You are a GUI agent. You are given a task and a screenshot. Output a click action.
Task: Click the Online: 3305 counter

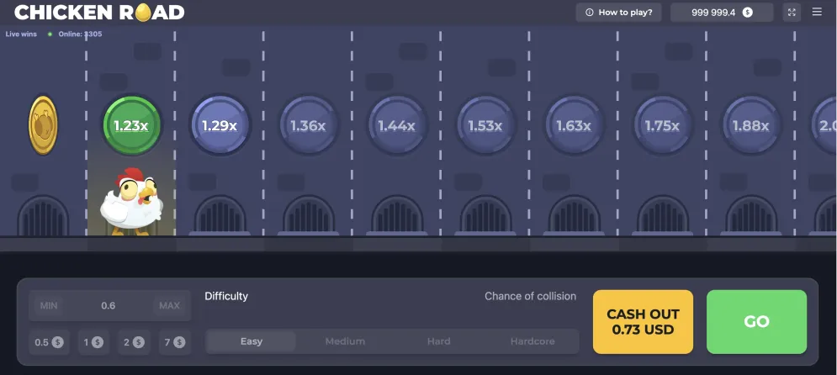click(x=80, y=34)
